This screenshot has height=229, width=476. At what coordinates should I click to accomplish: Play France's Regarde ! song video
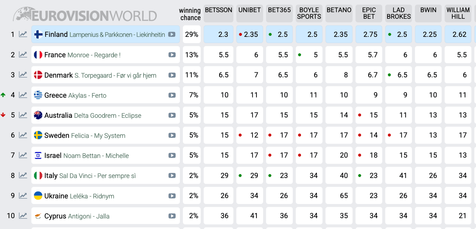coord(172,55)
